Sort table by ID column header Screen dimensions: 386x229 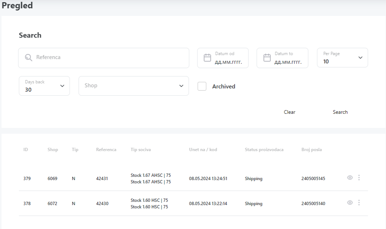click(x=26, y=150)
